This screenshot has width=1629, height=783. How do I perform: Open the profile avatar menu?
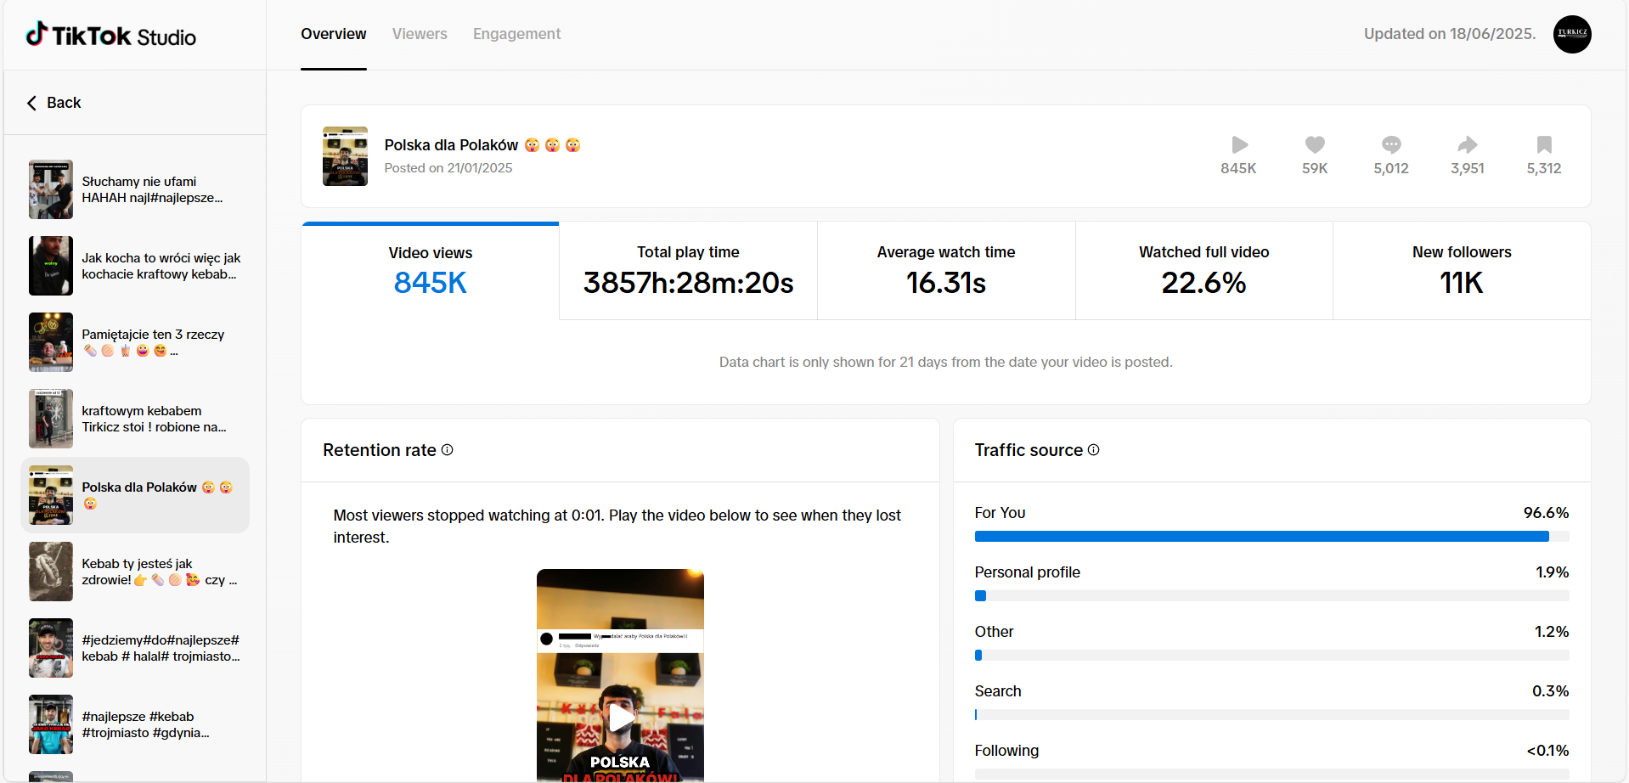click(1571, 34)
